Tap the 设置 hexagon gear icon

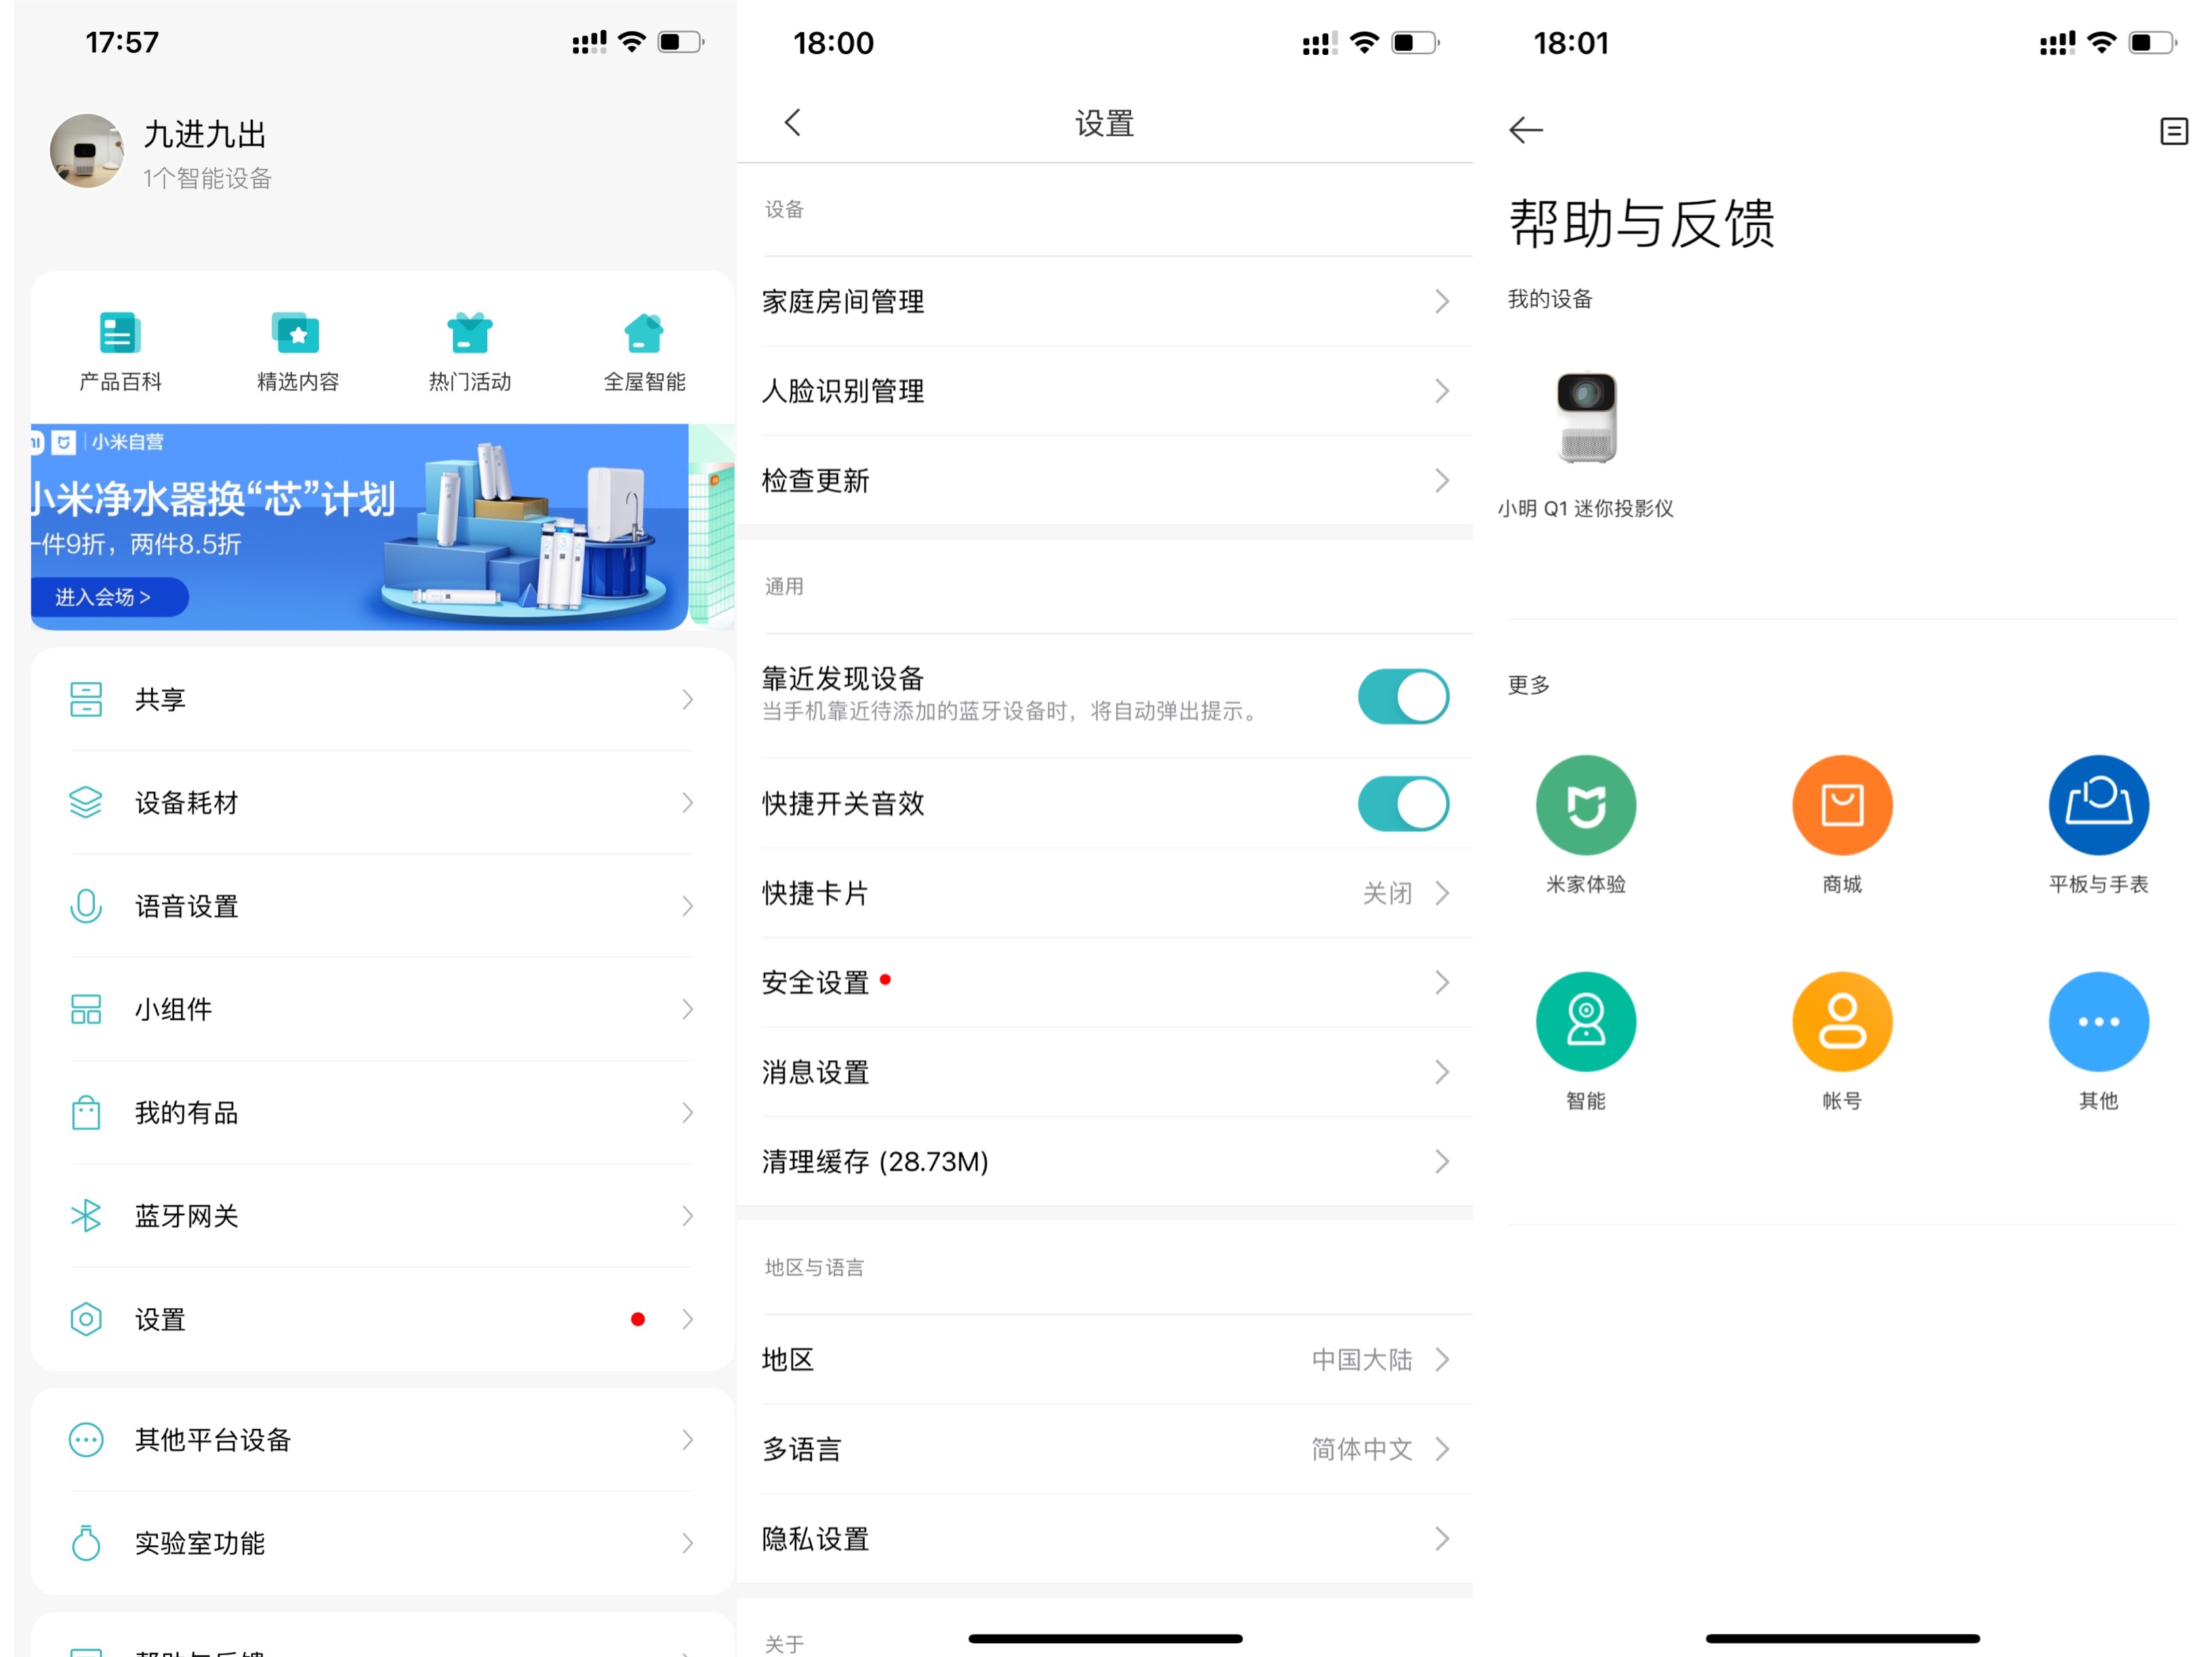[86, 1319]
